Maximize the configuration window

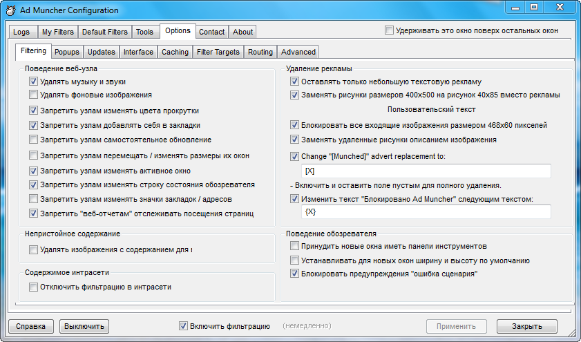click(534, 8)
